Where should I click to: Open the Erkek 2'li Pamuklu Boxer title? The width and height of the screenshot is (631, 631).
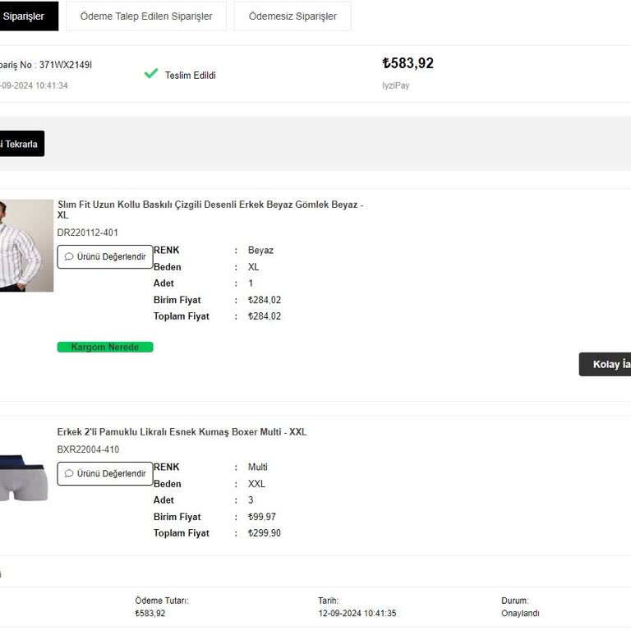coord(182,432)
